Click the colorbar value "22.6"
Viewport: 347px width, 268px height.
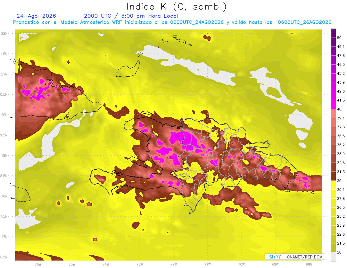341,234
